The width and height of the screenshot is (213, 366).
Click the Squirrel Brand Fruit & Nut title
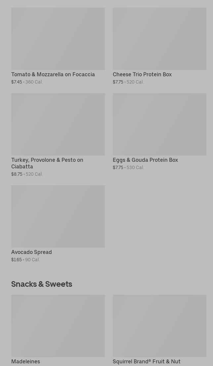point(147,361)
